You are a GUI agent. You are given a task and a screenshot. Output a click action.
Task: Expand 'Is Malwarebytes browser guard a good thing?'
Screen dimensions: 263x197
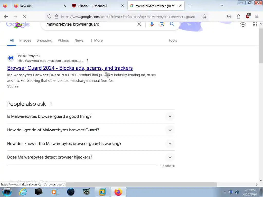pyautogui.click(x=91, y=116)
